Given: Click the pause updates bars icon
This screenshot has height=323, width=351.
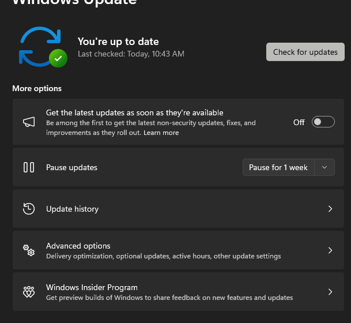Looking at the screenshot, I should tap(29, 167).
